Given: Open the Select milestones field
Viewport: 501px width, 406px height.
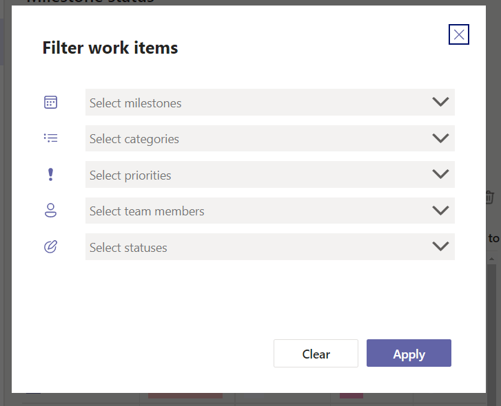Looking at the screenshot, I should pos(255,103).
